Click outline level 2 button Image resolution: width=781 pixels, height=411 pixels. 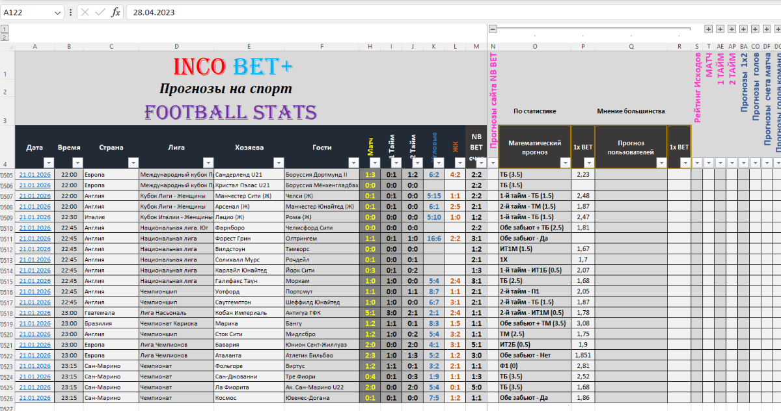click(x=5, y=38)
